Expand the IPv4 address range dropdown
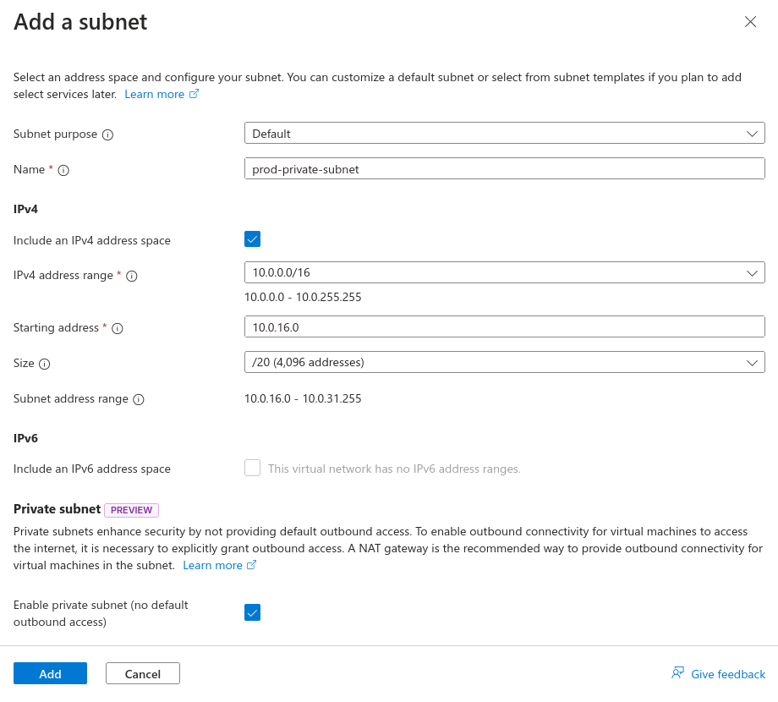This screenshot has width=778, height=702. click(x=504, y=272)
